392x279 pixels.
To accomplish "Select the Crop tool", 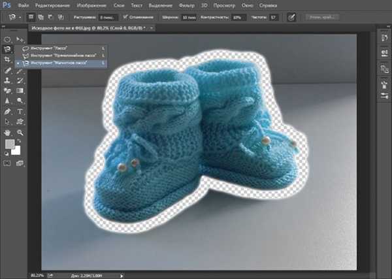I will [7, 59].
